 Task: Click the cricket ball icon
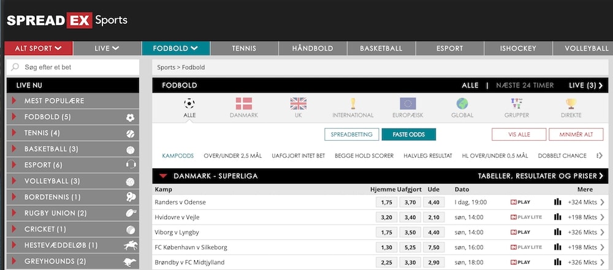tap(130, 230)
